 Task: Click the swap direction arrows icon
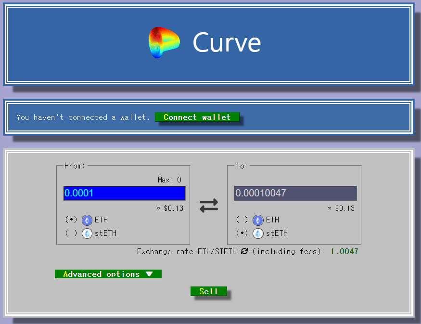click(x=209, y=206)
